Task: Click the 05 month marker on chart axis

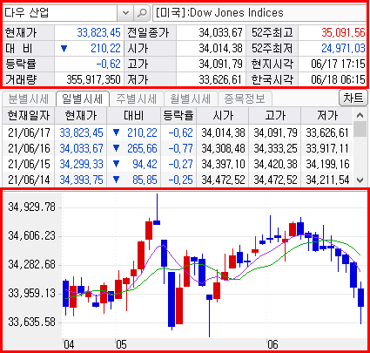Action: point(121,345)
